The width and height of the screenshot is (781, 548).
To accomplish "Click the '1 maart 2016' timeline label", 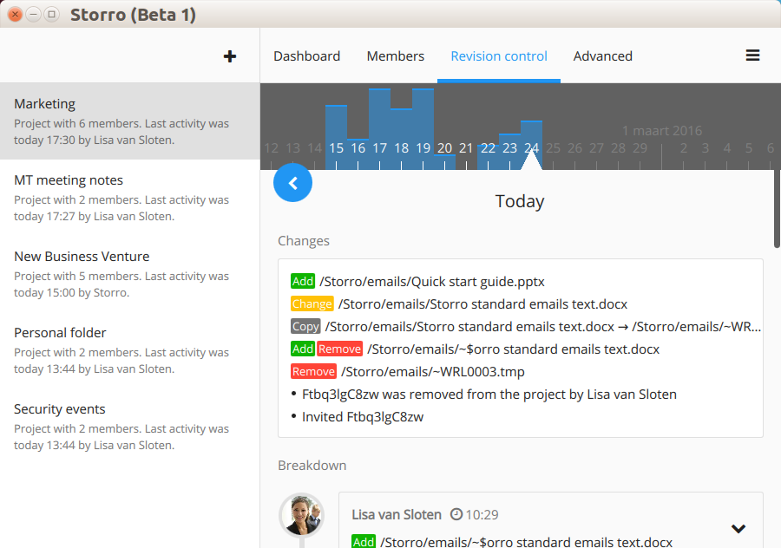I will pyautogui.click(x=662, y=130).
